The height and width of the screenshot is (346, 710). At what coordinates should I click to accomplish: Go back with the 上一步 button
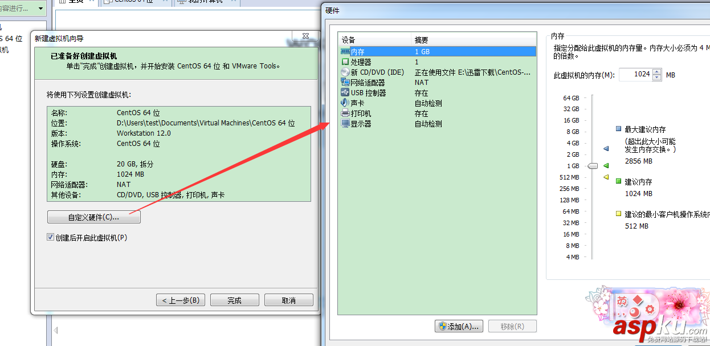point(181,300)
